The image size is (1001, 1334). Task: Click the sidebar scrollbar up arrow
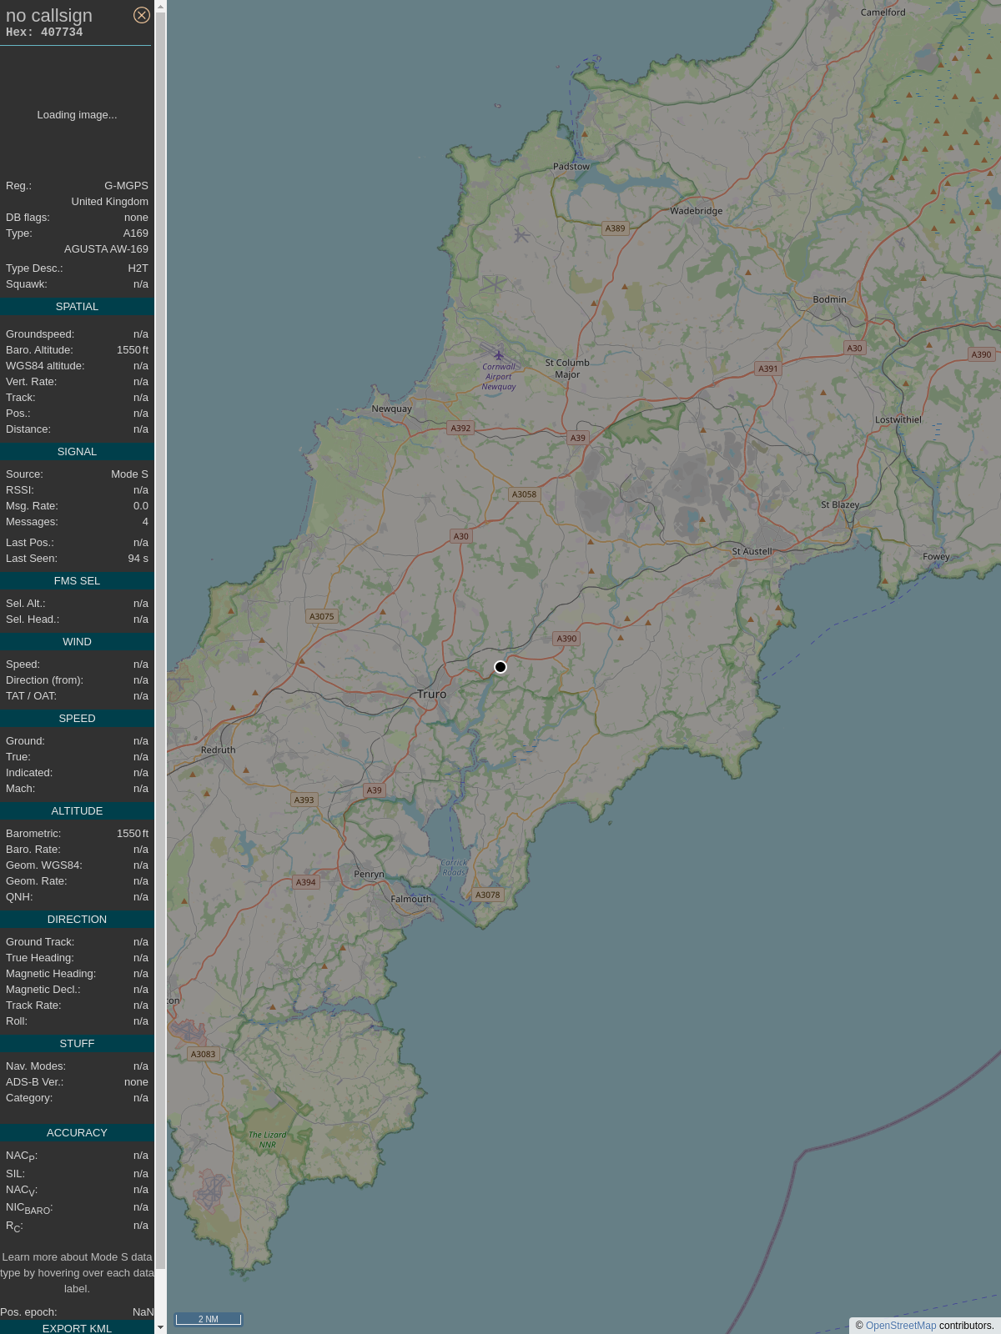(160, 7)
